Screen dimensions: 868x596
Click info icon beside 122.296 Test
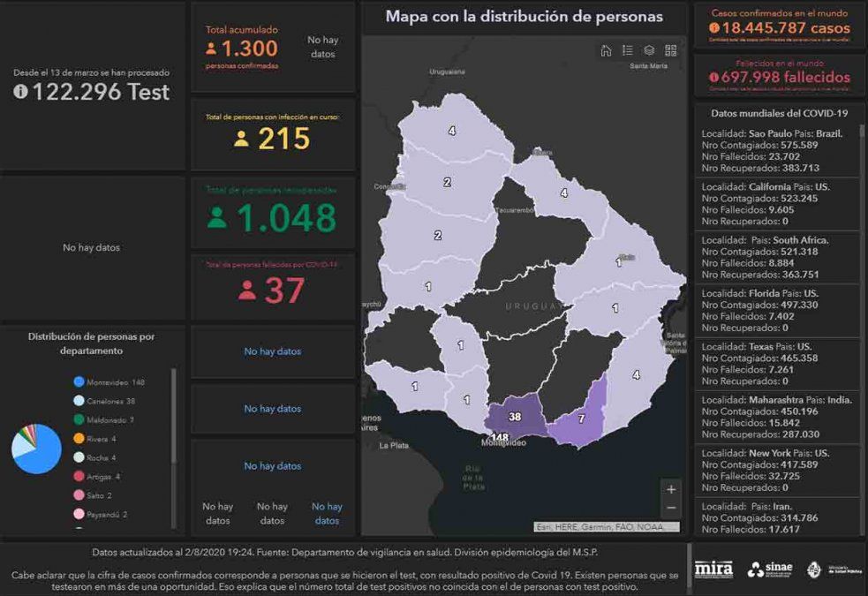(20, 92)
